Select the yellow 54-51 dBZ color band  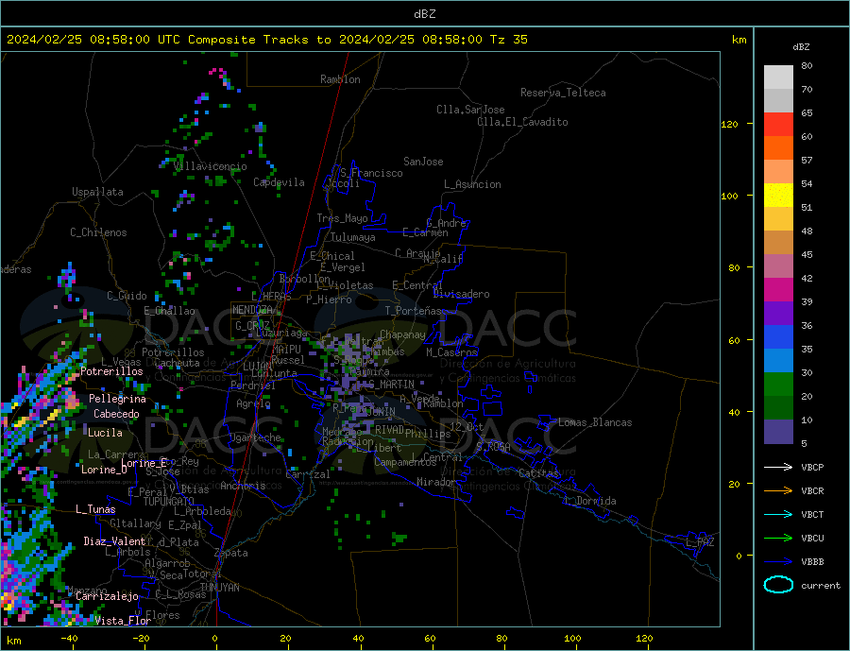point(778,196)
